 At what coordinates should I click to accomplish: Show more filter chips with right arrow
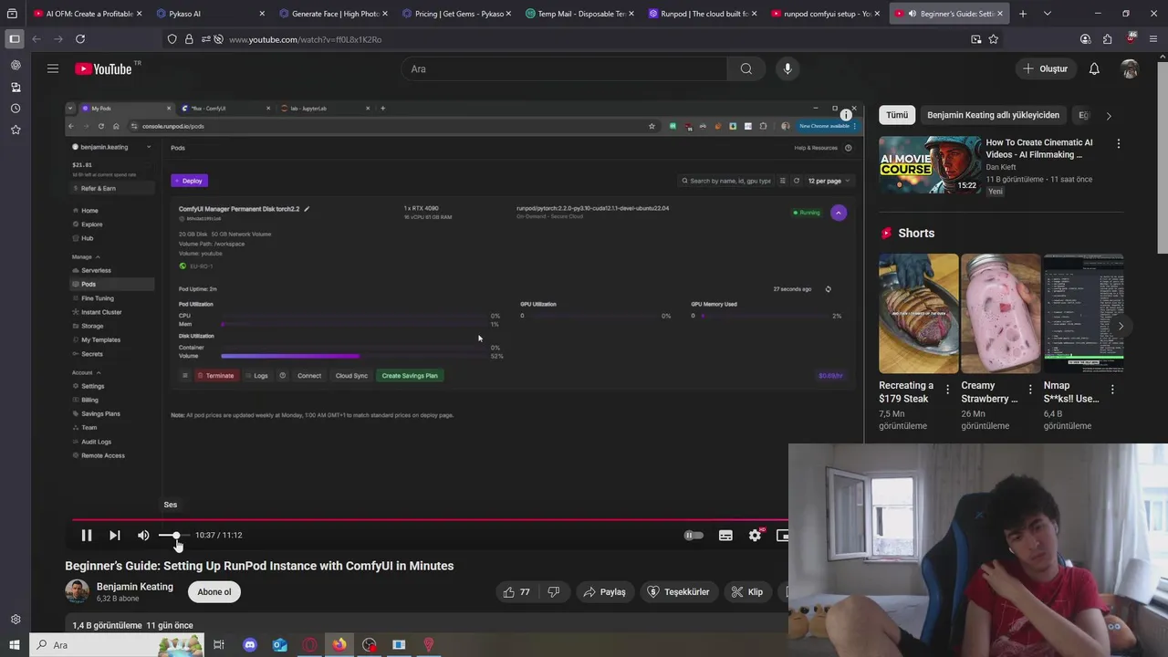(x=1109, y=116)
